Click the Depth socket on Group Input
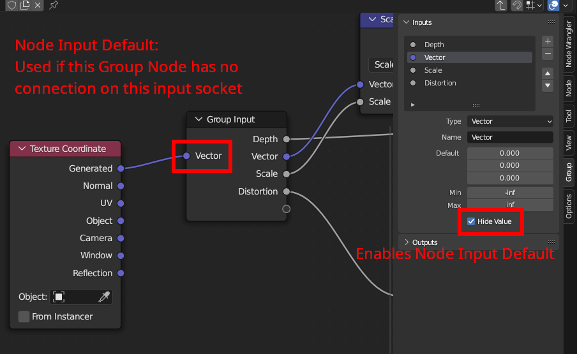 tap(287, 139)
